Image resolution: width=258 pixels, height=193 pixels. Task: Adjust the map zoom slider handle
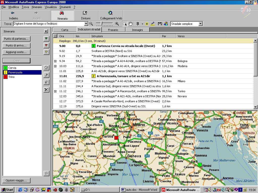[102, 24]
